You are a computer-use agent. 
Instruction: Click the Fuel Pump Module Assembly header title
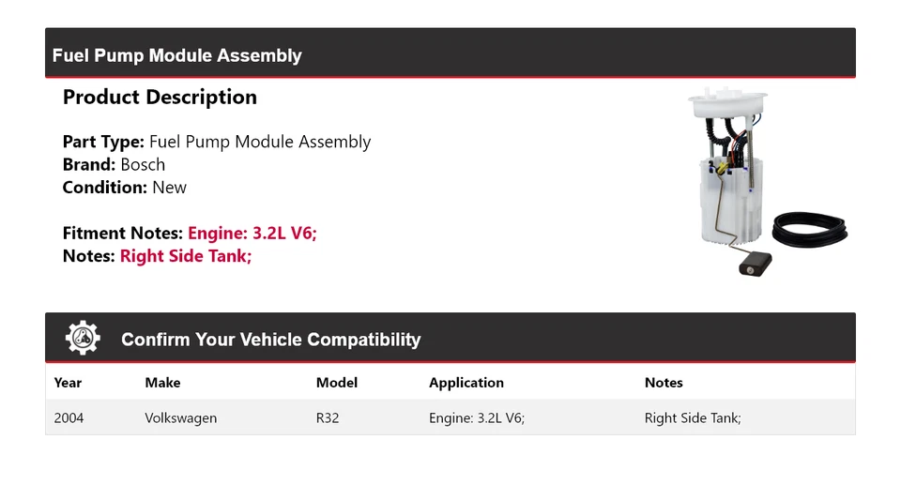[177, 55]
